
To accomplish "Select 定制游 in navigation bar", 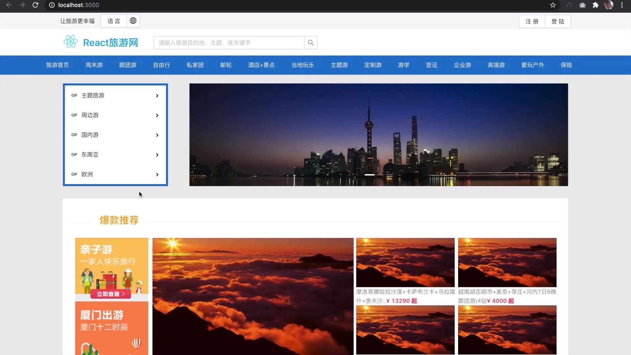I will 373,65.
